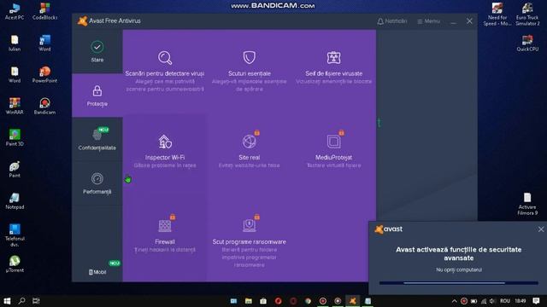This screenshot has height=307, width=547.
Task: Open Mobil section in sidebar
Action: [x=97, y=272]
